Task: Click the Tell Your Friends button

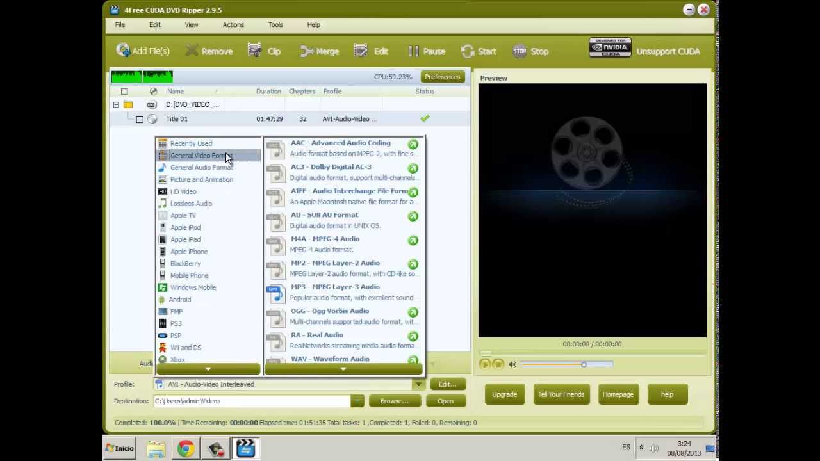Action: coord(561,394)
